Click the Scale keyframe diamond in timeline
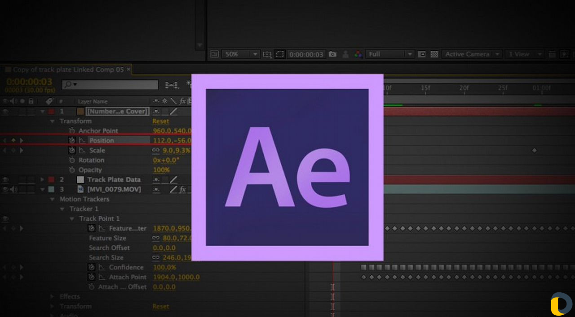This screenshot has width=575, height=317. coord(534,151)
